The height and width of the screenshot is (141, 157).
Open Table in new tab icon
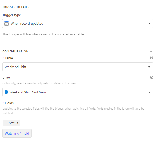152,58
